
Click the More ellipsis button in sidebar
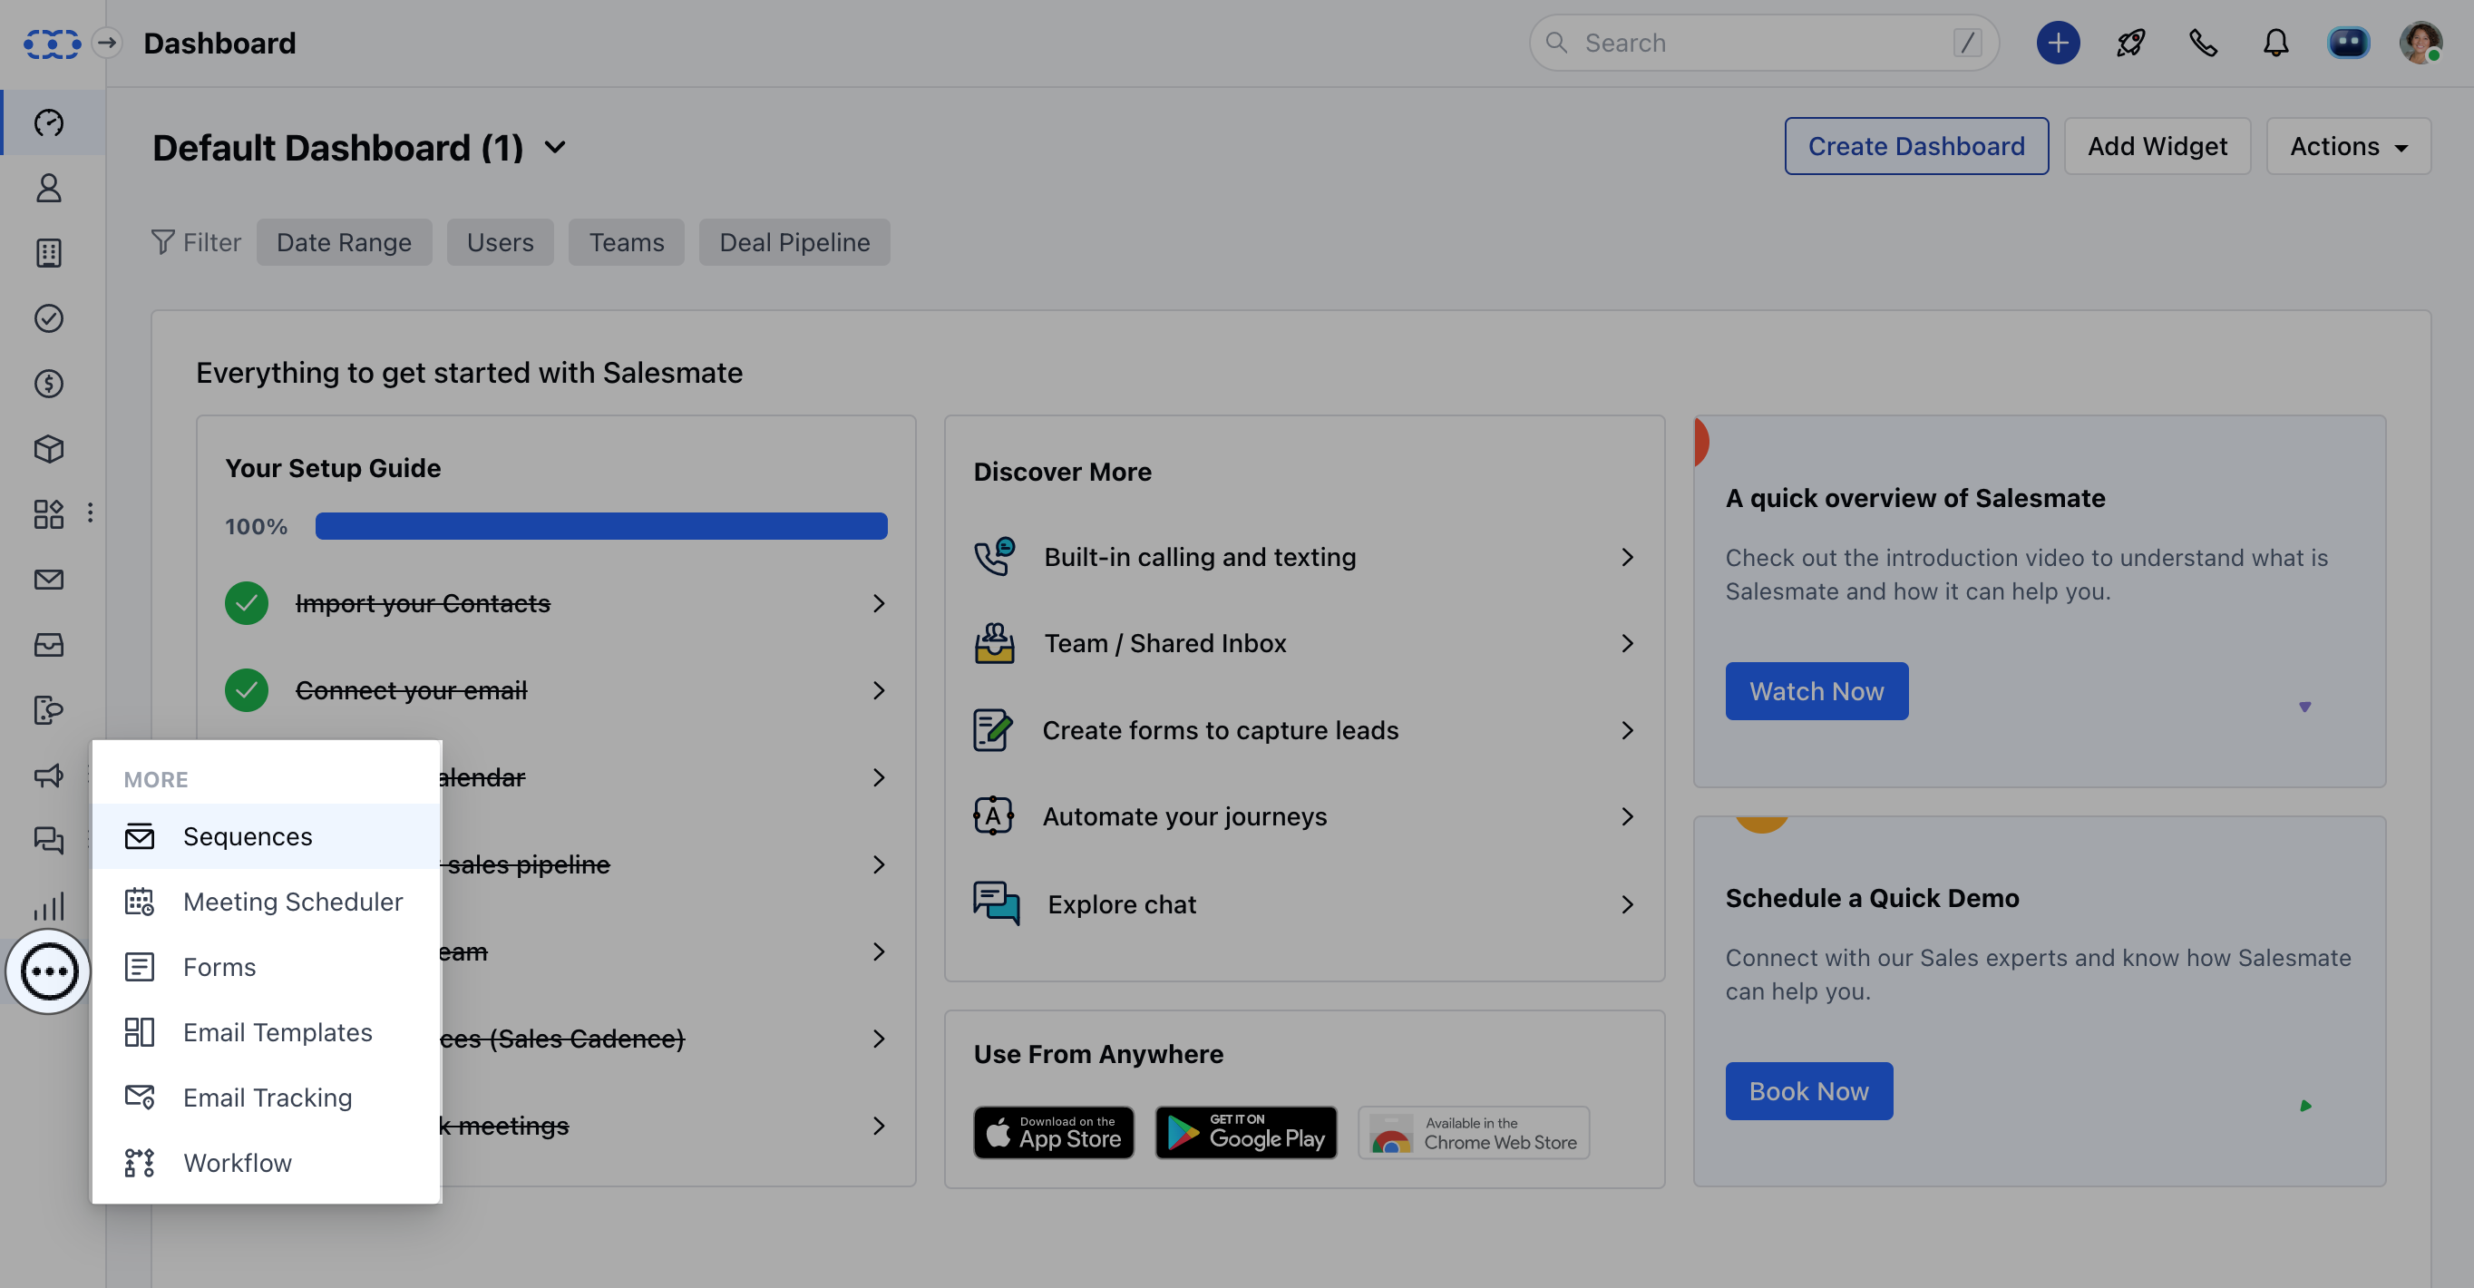[49, 971]
